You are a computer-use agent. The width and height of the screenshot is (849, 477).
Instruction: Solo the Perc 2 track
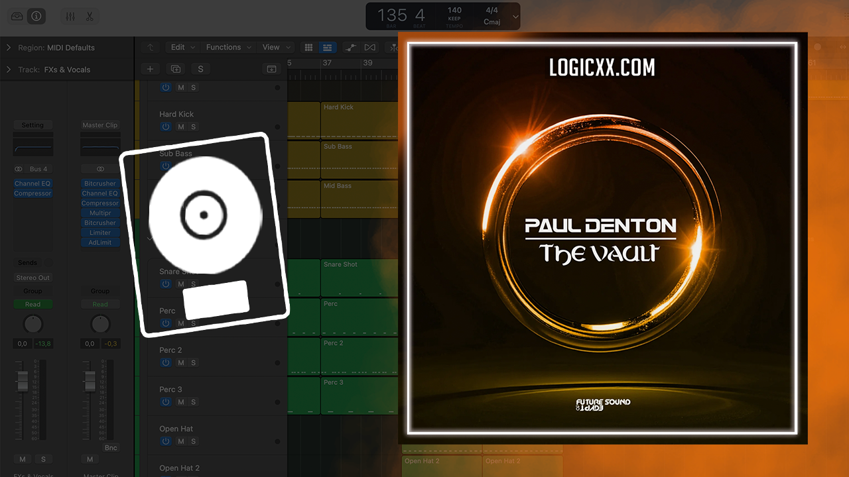tap(194, 362)
